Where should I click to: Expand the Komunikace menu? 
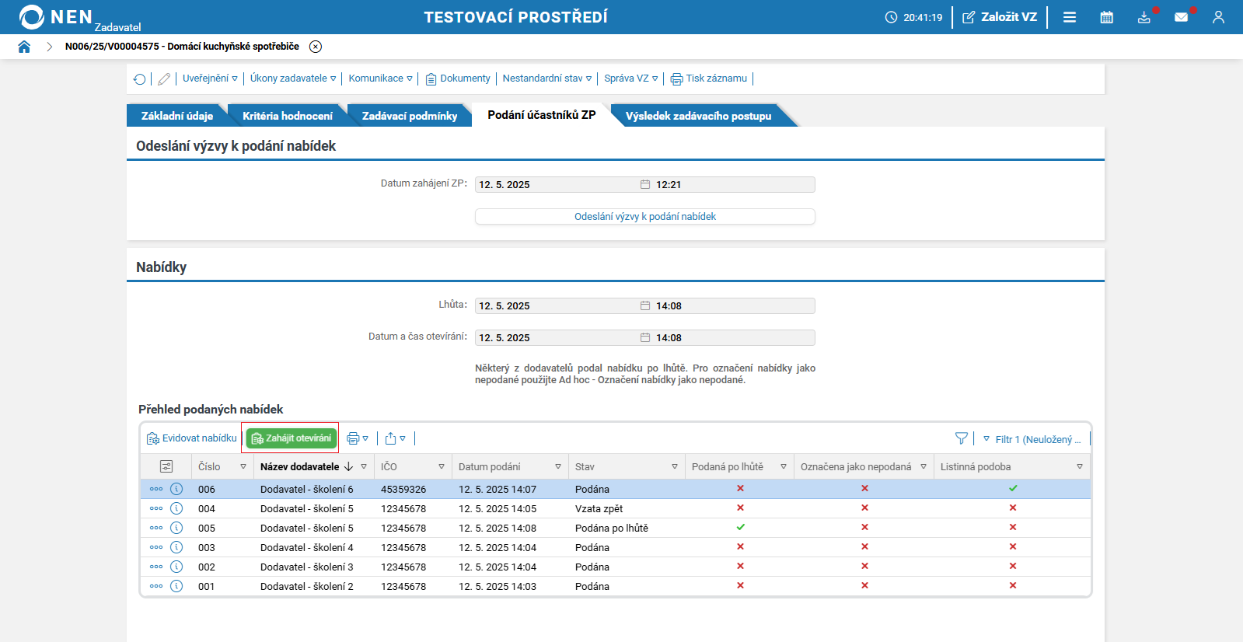[380, 79]
